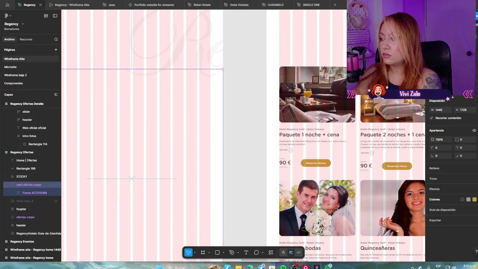Click the help question mark button
The width and height of the screenshot is (478, 269).
pyautogui.click(x=476, y=251)
